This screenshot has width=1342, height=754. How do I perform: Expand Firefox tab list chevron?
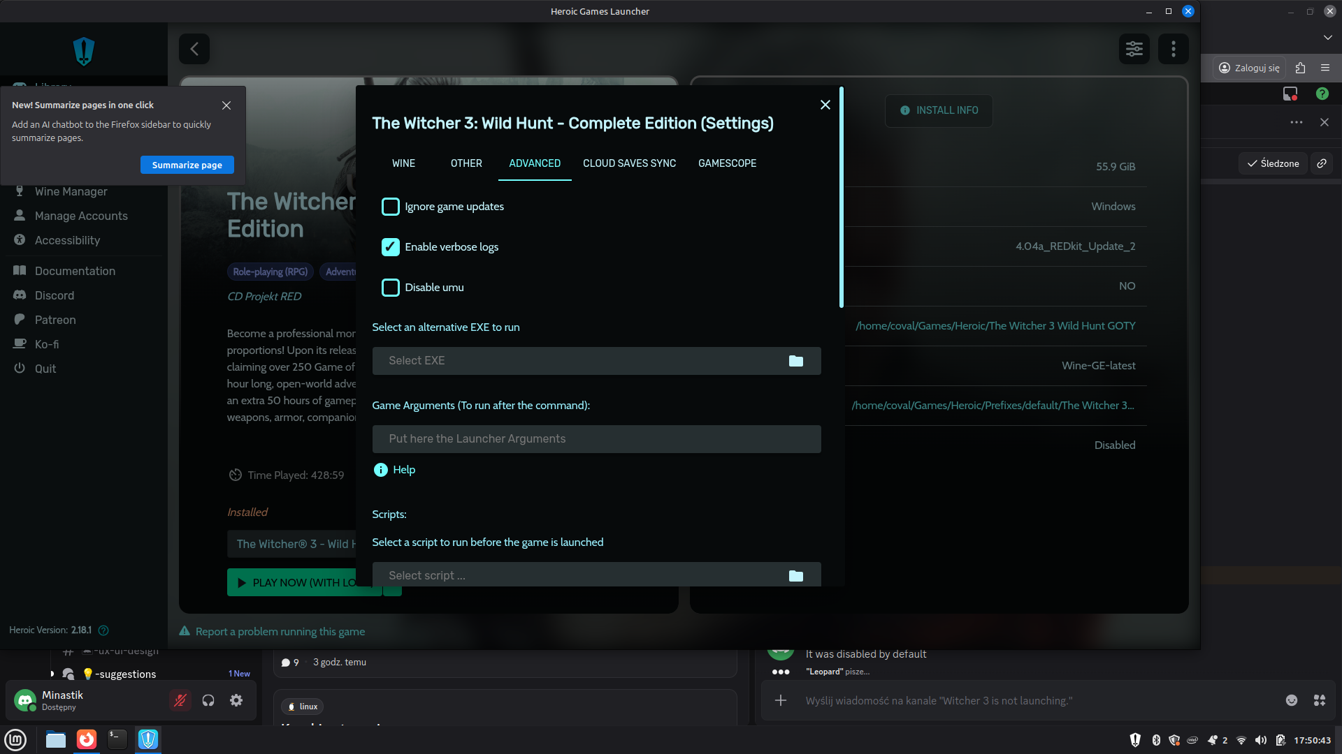[1327, 37]
